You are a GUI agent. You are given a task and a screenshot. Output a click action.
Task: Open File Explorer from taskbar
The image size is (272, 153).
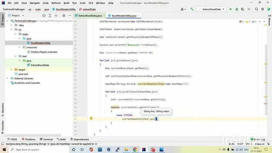point(126,150)
